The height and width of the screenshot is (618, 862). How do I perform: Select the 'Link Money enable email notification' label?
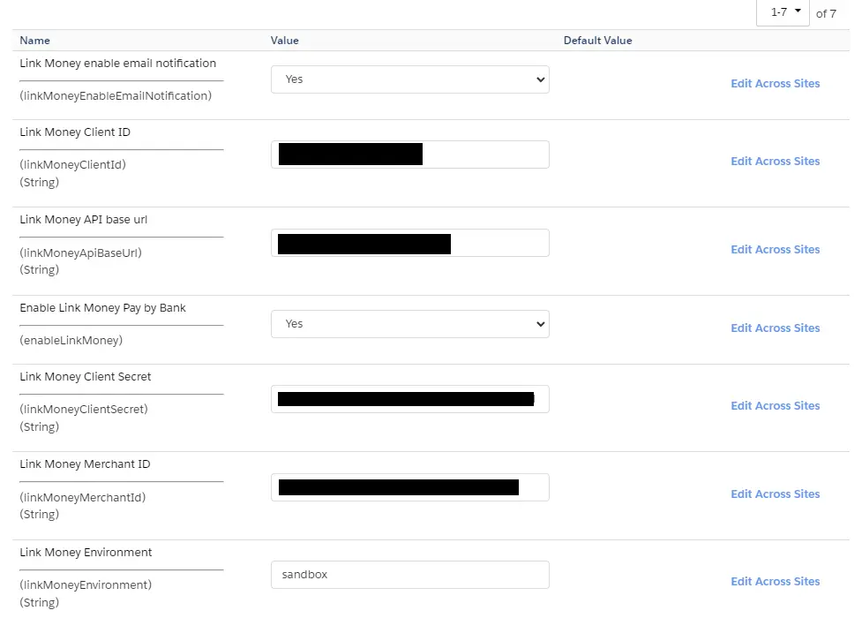(x=117, y=64)
